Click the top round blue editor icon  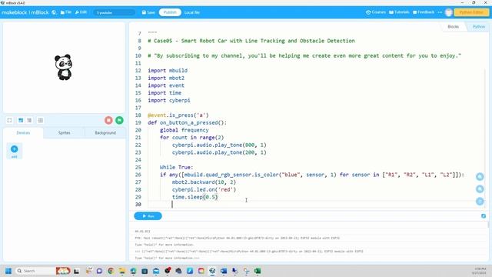coord(480,177)
